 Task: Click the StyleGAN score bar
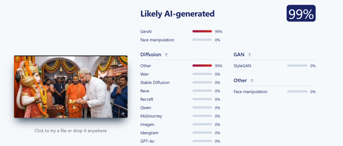(297, 65)
